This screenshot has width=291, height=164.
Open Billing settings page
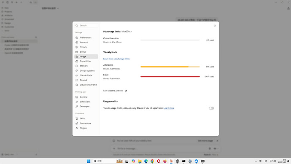(x=86, y=52)
